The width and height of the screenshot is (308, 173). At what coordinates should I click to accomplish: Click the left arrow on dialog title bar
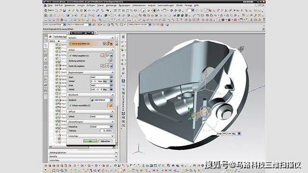coord(68,33)
